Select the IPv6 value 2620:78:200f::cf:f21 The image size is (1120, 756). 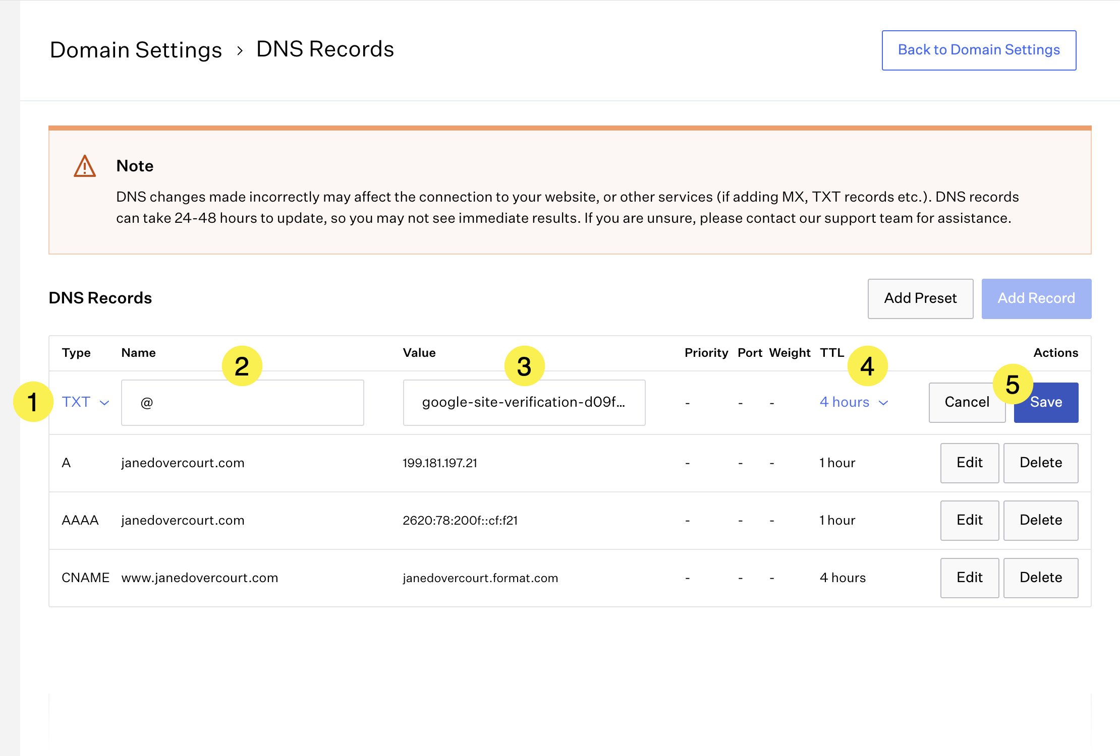coord(460,520)
